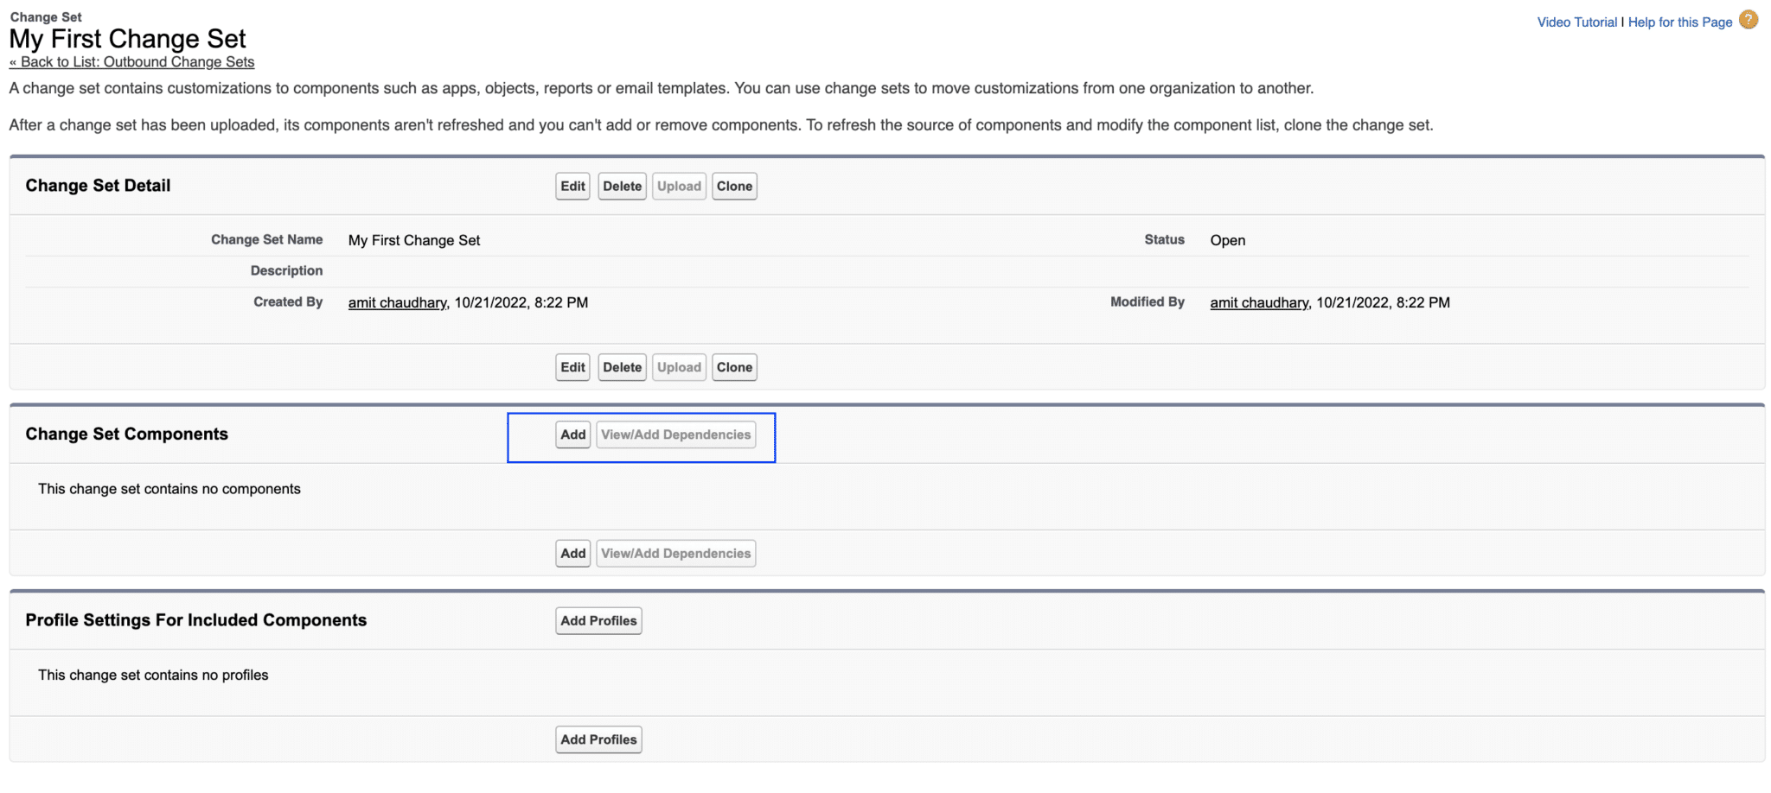Click the bottom Add Profiles button
Viewport: 1771px width, 793px height.
598,739
